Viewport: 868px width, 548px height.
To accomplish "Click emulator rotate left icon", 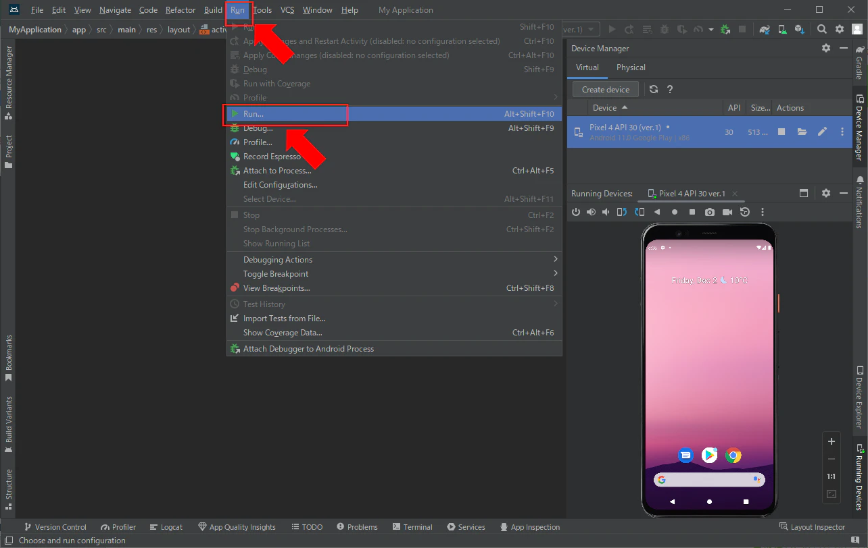I will 622,212.
